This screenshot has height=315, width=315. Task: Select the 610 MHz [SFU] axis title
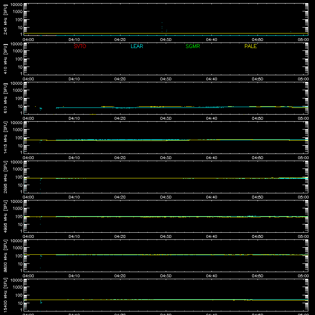tap(5, 98)
